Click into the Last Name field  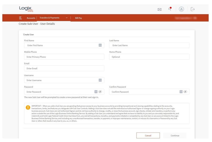[x=149, y=45]
